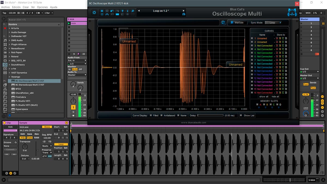Open the Ayuda menu
The image size is (327, 184).
[x=54, y=7]
